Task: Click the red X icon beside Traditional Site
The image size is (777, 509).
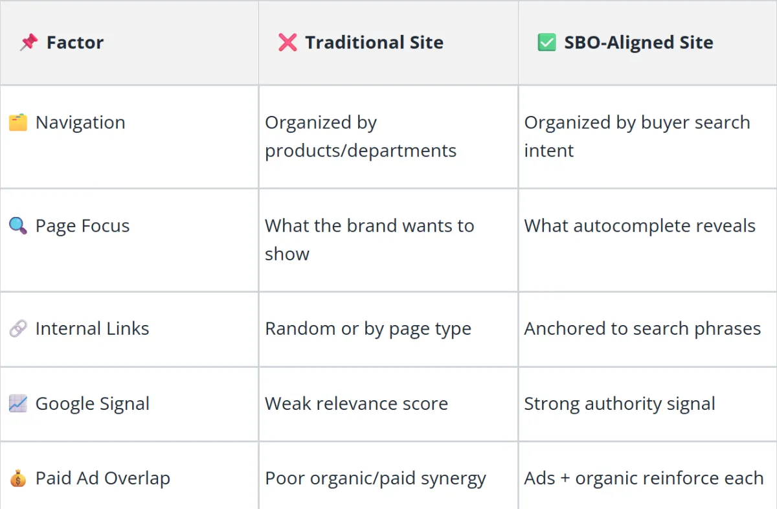Action: pos(287,43)
